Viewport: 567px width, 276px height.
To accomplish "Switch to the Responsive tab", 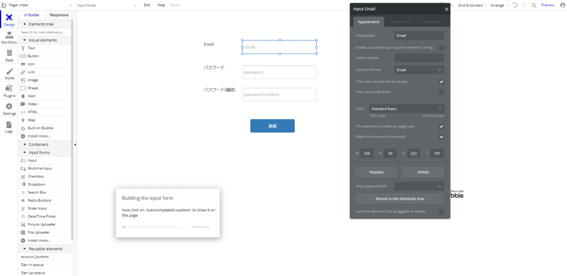I will (x=59, y=15).
